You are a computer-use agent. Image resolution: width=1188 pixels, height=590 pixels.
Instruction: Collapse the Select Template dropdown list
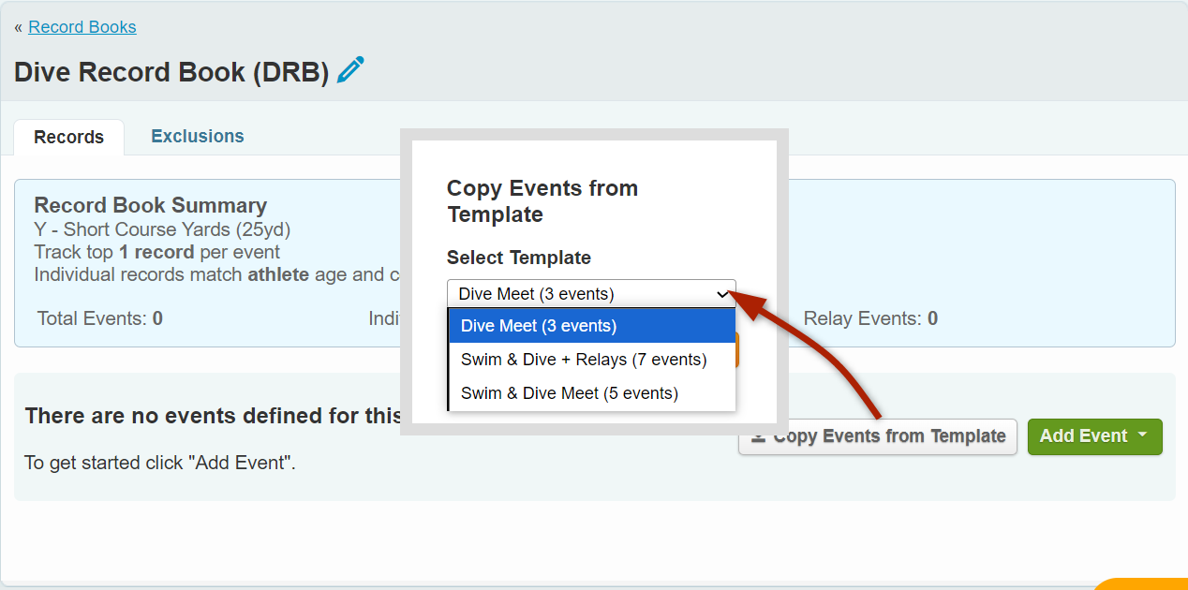[x=723, y=293]
